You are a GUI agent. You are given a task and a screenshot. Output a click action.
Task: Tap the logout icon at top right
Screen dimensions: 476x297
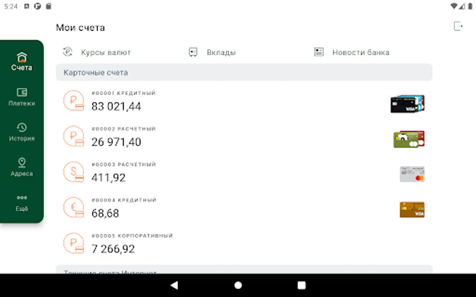click(458, 26)
